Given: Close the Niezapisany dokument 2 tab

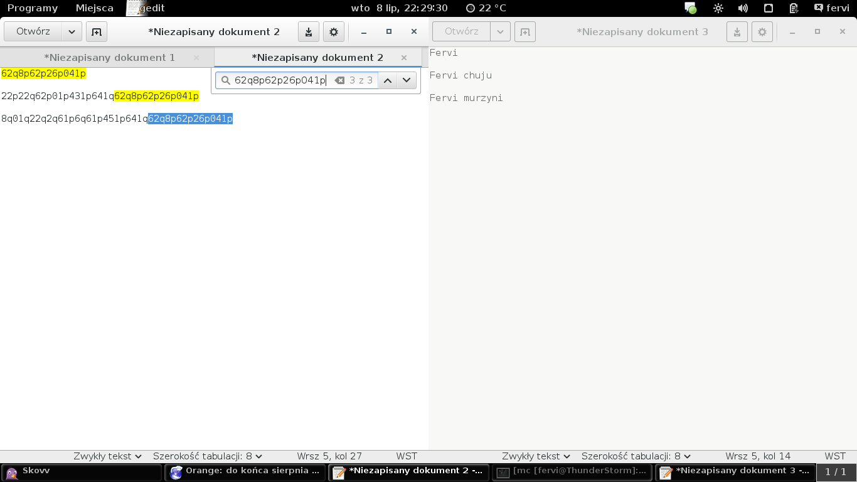Looking at the screenshot, I should tap(404, 58).
